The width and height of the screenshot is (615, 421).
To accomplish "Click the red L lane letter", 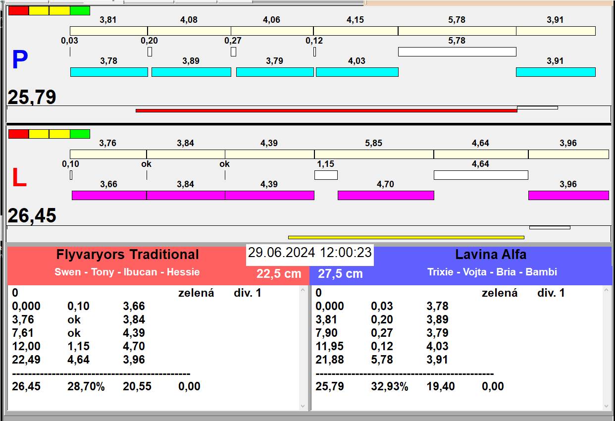I will pyautogui.click(x=19, y=178).
